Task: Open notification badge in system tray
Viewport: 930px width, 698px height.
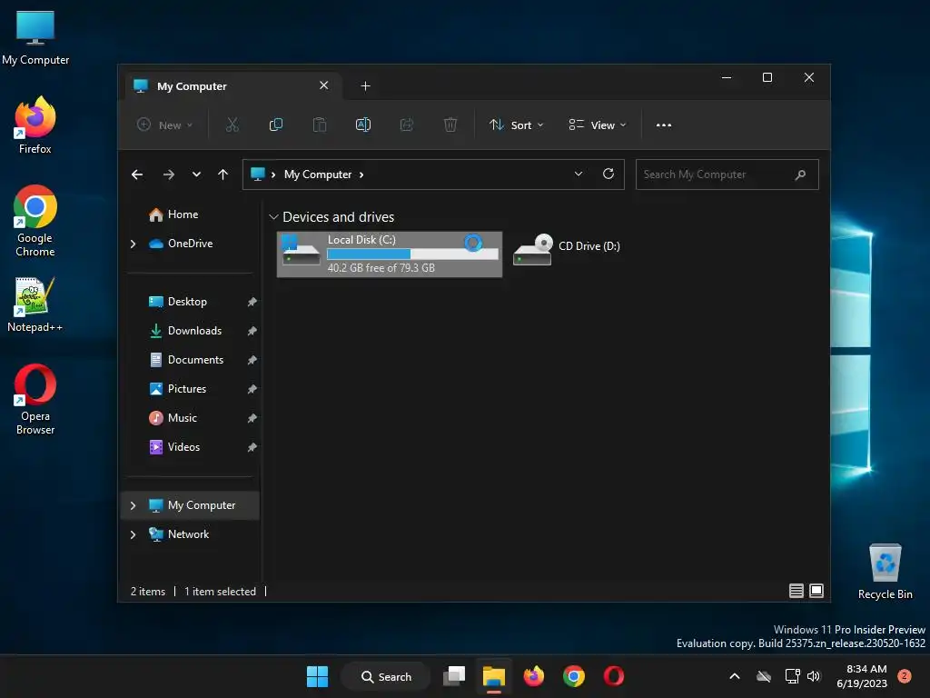Action: click(905, 676)
